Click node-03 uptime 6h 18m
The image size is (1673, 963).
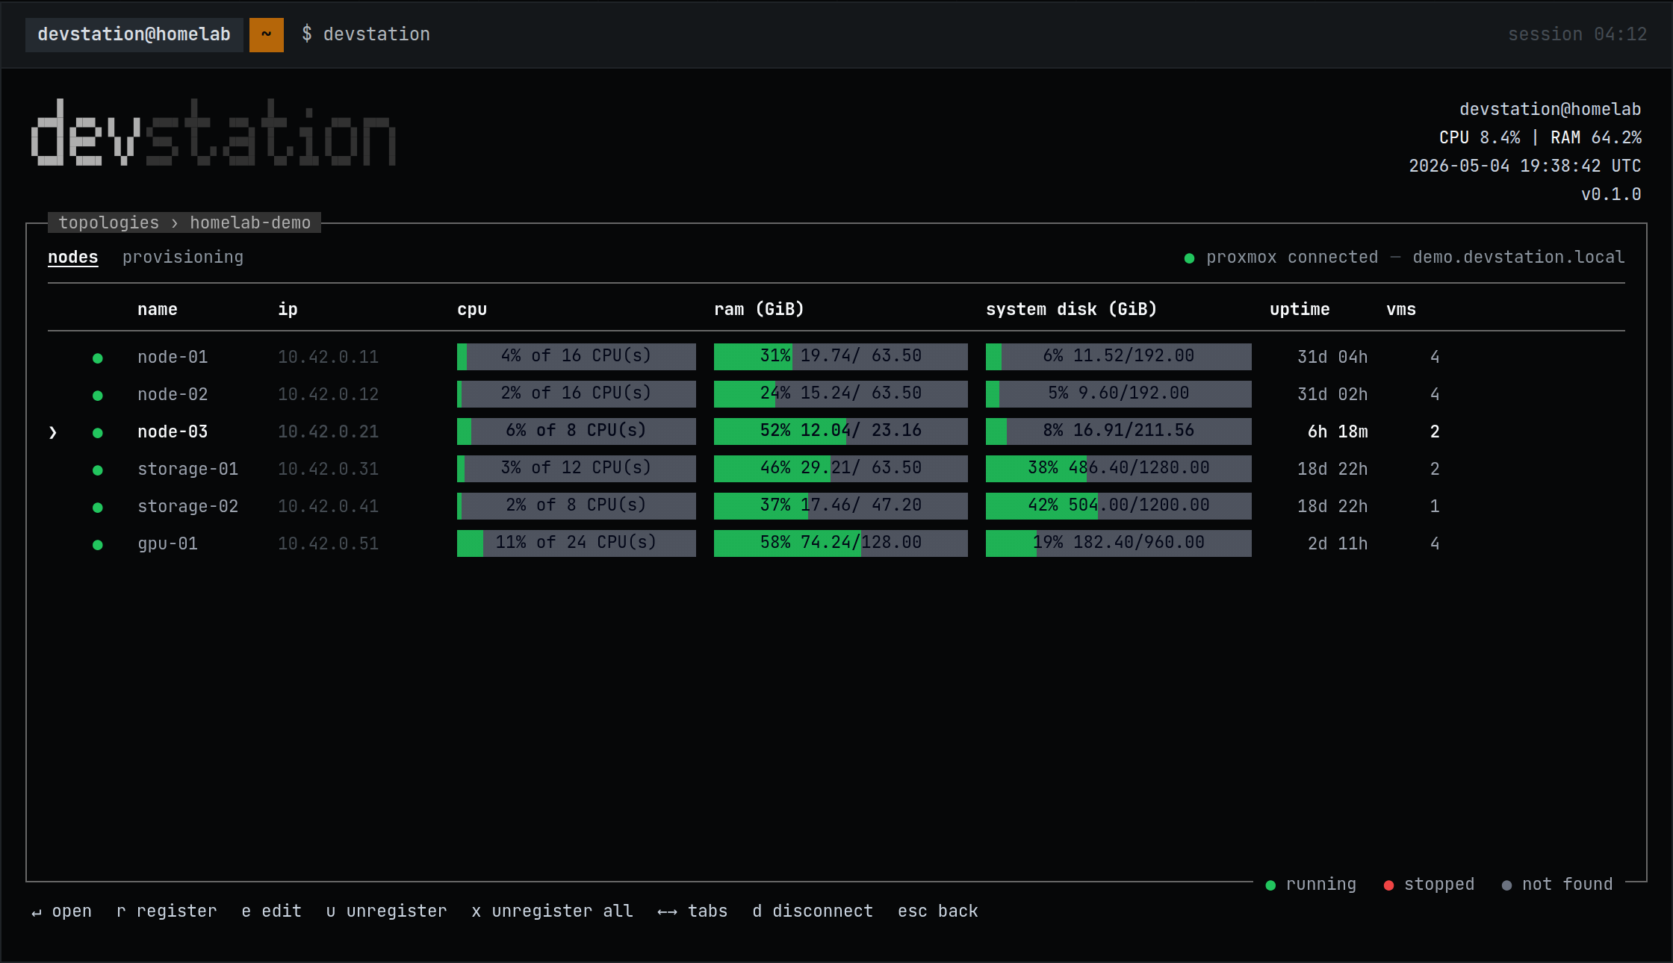tap(1338, 431)
